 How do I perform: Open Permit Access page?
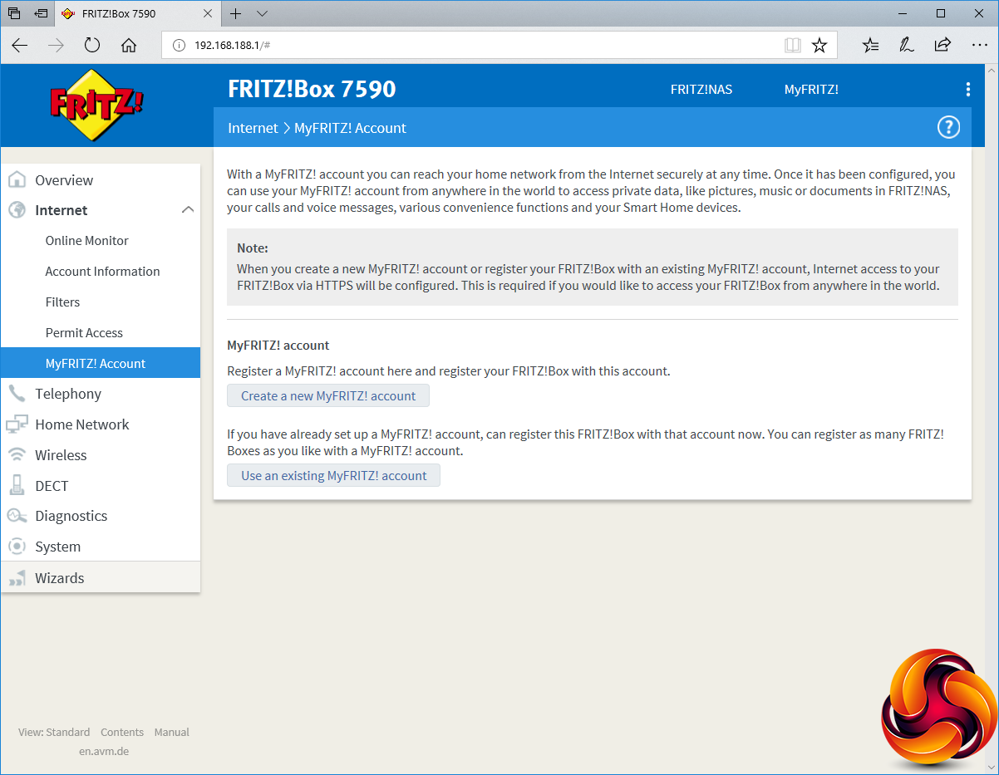(x=101, y=333)
